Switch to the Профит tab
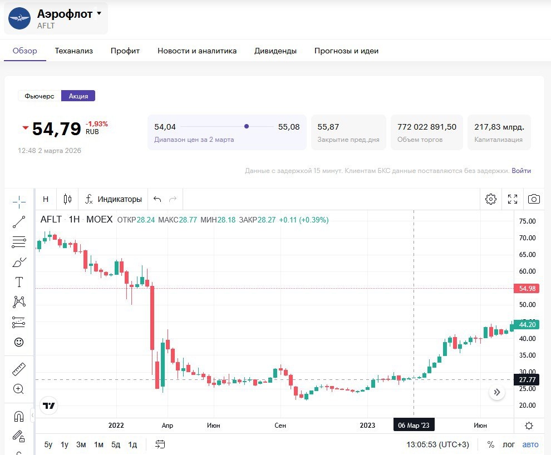 pos(125,51)
